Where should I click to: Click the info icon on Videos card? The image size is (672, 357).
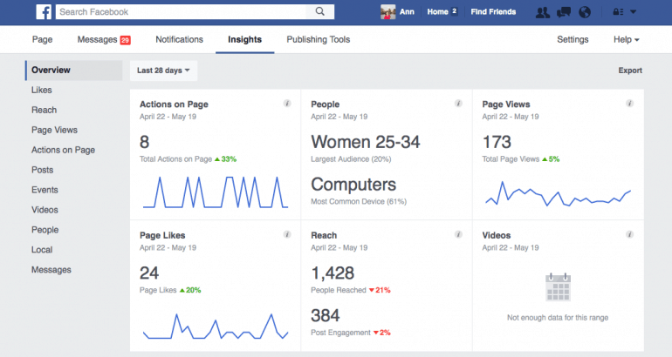tap(629, 234)
